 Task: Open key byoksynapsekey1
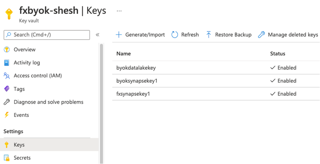(137, 81)
